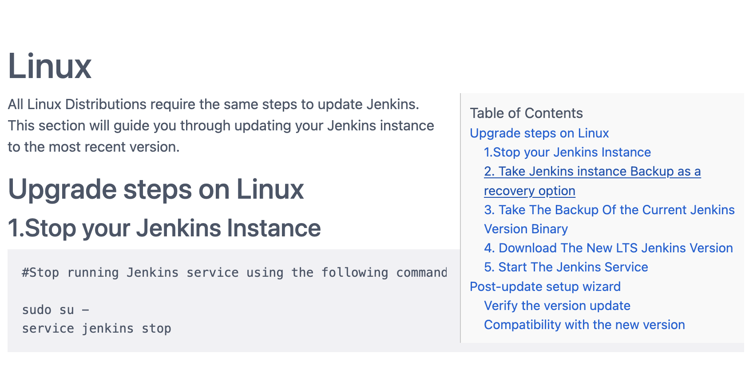Click 'service jenkins stop' code line

[x=96, y=329]
